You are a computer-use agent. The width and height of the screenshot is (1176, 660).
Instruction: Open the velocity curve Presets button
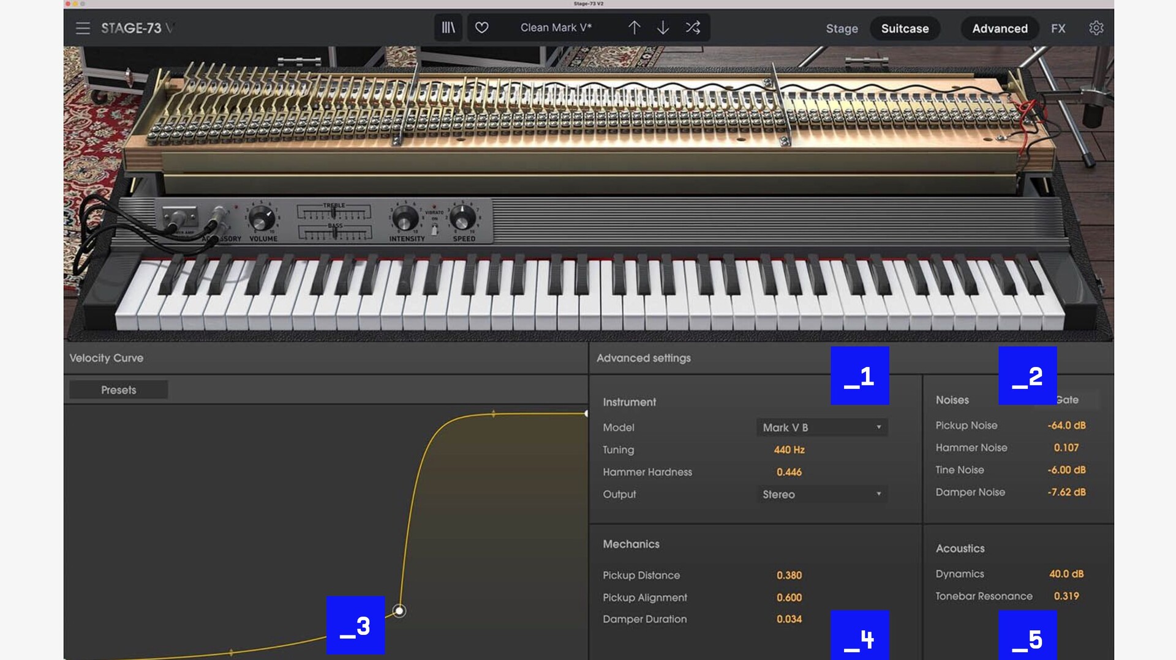(x=118, y=390)
